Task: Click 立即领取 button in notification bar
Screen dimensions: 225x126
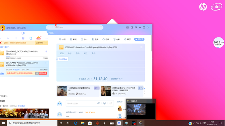Action: 39,43
